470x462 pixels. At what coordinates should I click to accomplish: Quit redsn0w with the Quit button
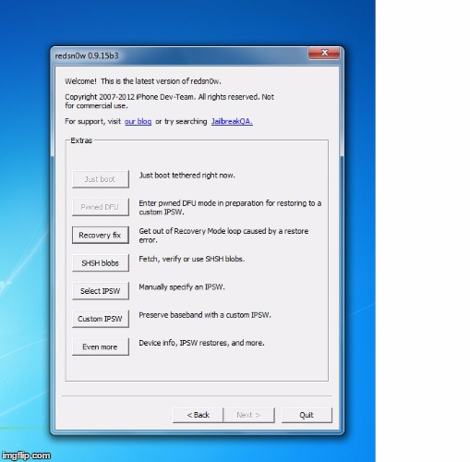(x=307, y=415)
